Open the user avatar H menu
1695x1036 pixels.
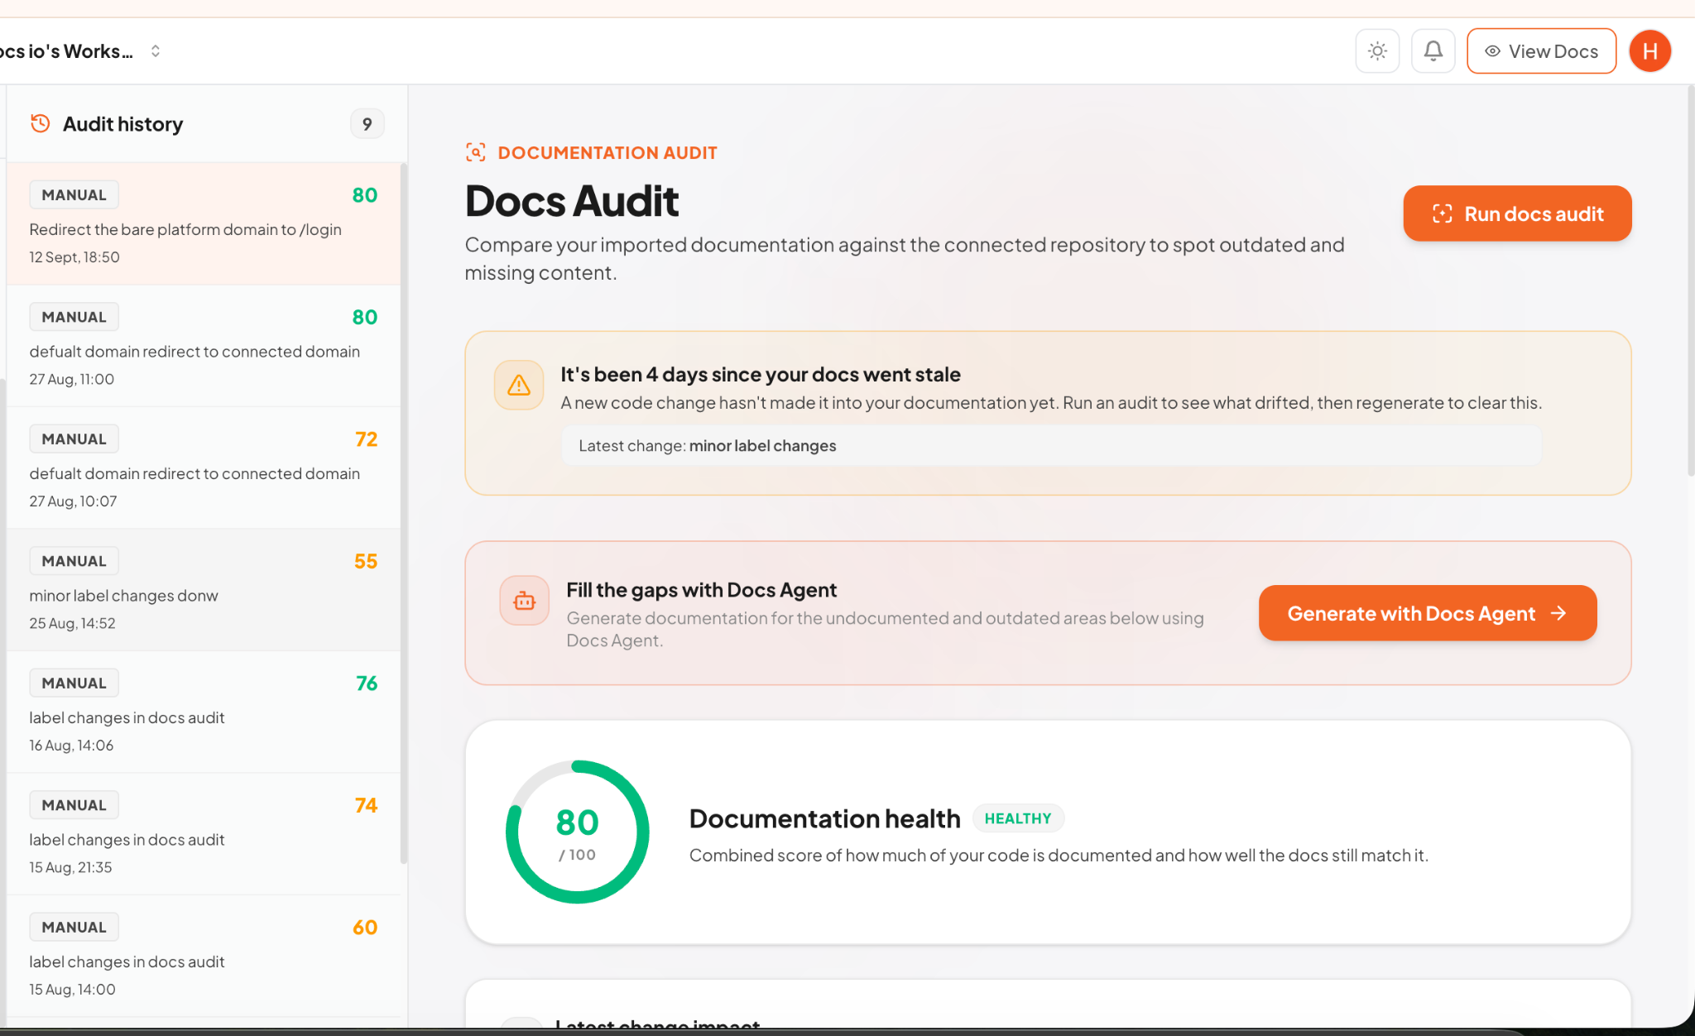pyautogui.click(x=1650, y=51)
